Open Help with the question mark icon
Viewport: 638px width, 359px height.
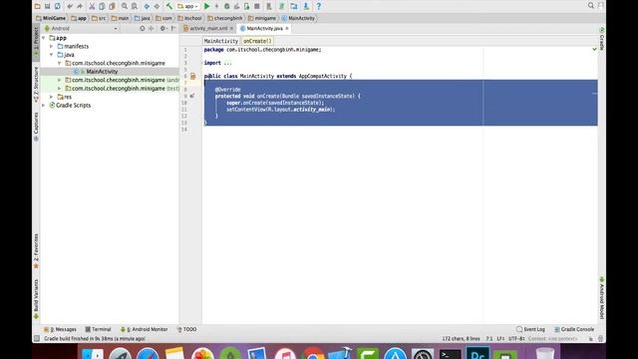pyautogui.click(x=319, y=6)
